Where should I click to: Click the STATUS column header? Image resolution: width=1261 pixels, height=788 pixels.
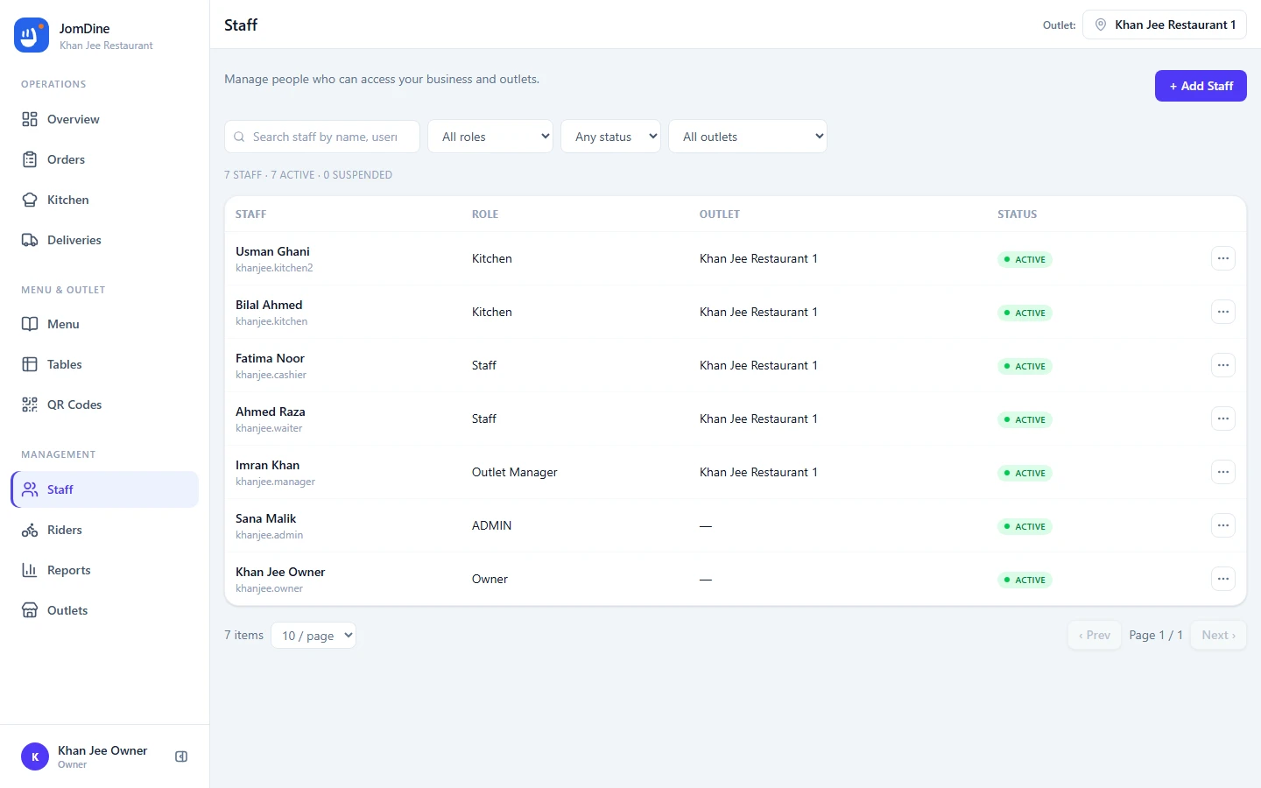(1018, 215)
